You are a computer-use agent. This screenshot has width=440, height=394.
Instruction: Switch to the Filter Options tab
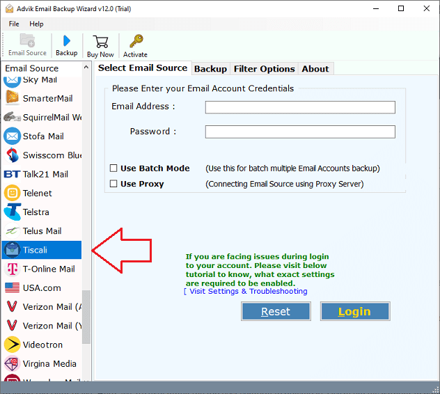click(265, 69)
